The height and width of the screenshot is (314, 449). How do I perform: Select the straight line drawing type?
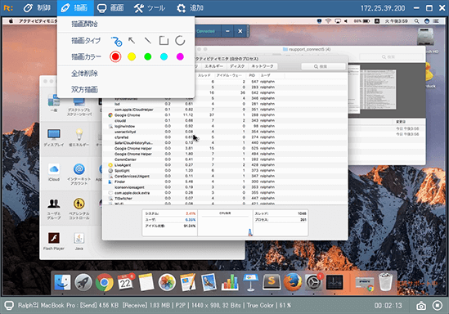[x=148, y=41]
